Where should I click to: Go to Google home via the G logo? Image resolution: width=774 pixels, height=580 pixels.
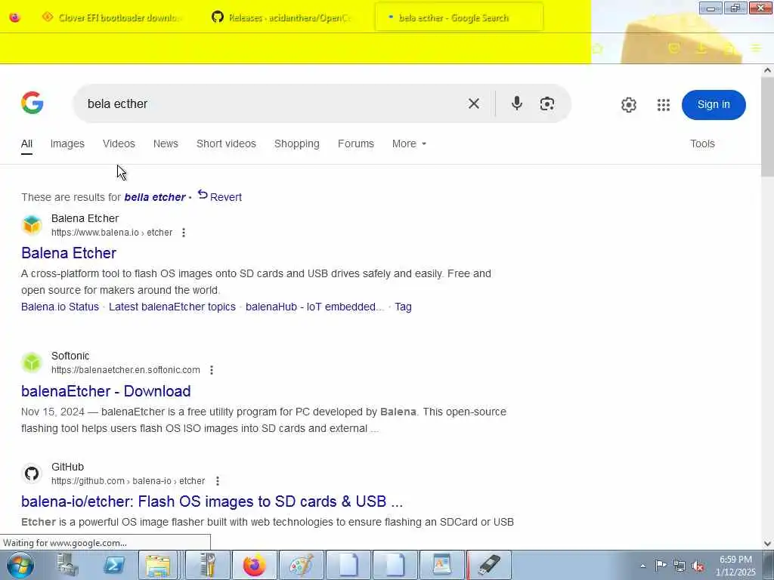(x=32, y=103)
